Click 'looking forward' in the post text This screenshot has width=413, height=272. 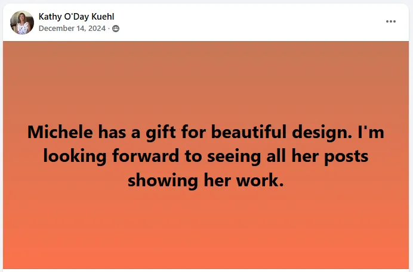[100, 156]
